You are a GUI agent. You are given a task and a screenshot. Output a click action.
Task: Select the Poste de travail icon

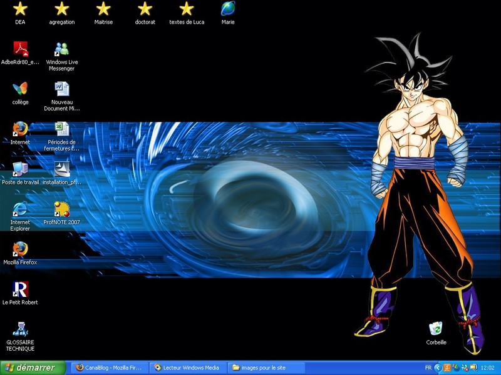20,169
